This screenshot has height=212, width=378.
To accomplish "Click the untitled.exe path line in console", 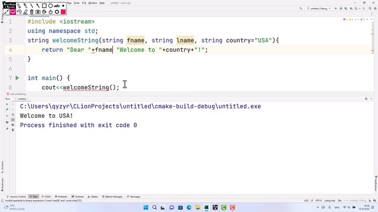I will pyautogui.click(x=141, y=106).
